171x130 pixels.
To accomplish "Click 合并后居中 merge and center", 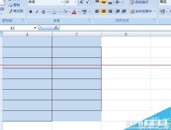I will pos(141,11).
